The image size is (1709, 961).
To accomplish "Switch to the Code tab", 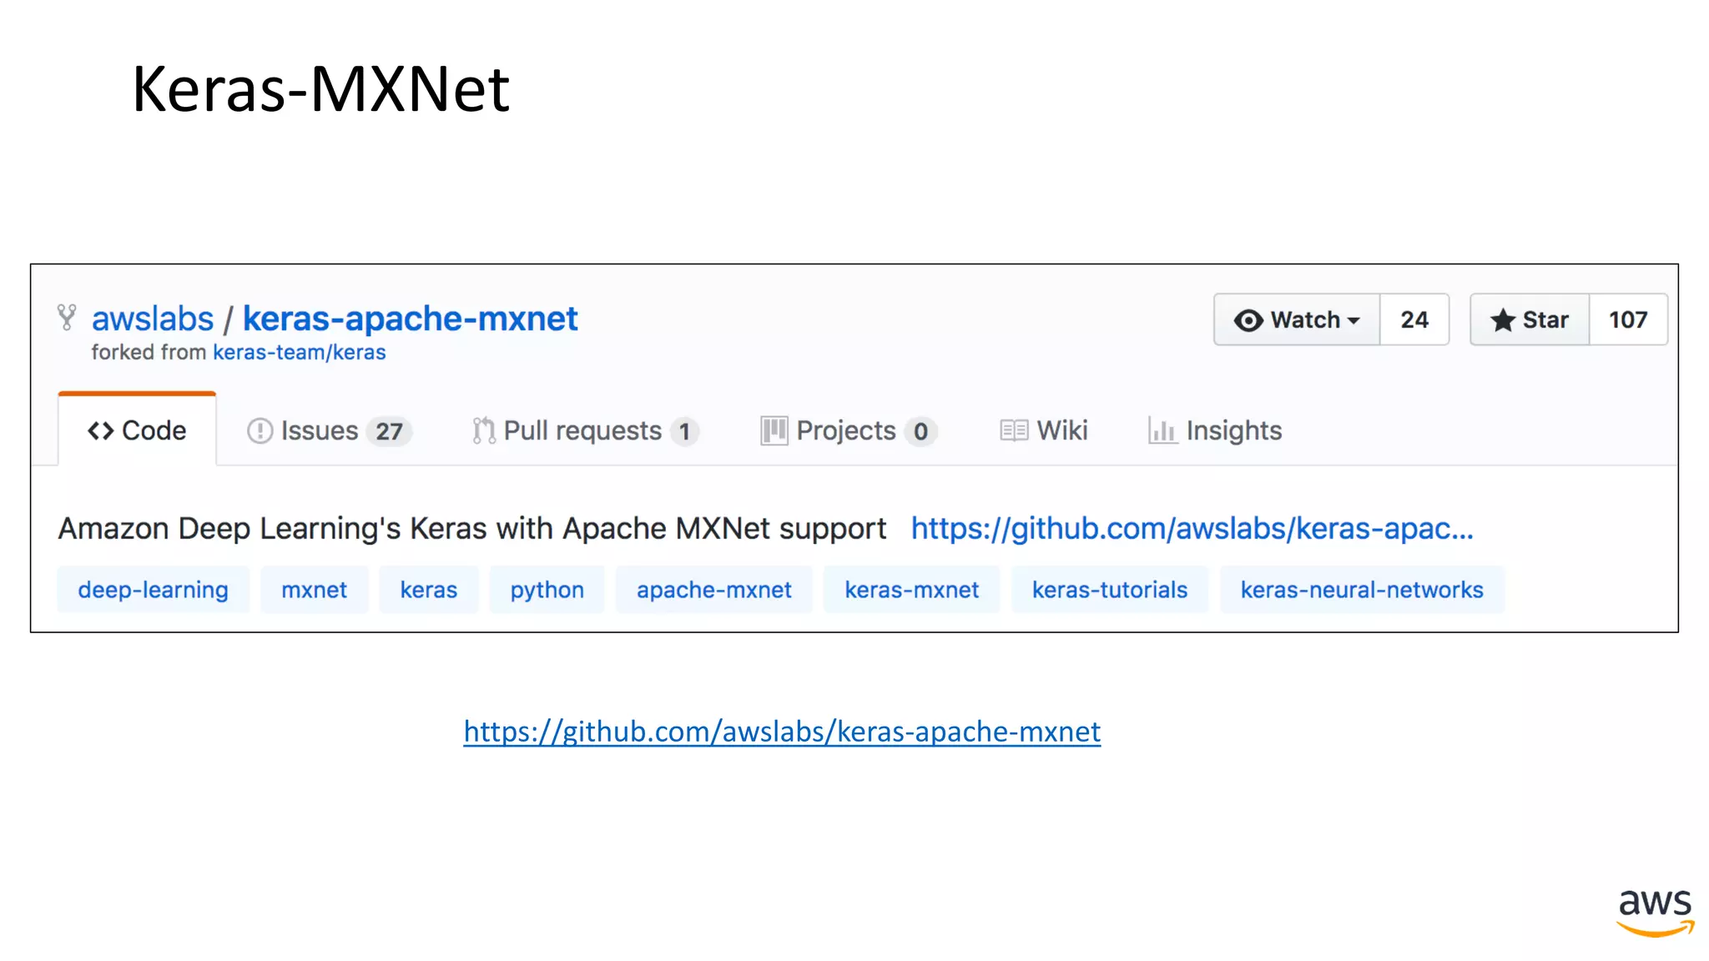I will point(137,430).
